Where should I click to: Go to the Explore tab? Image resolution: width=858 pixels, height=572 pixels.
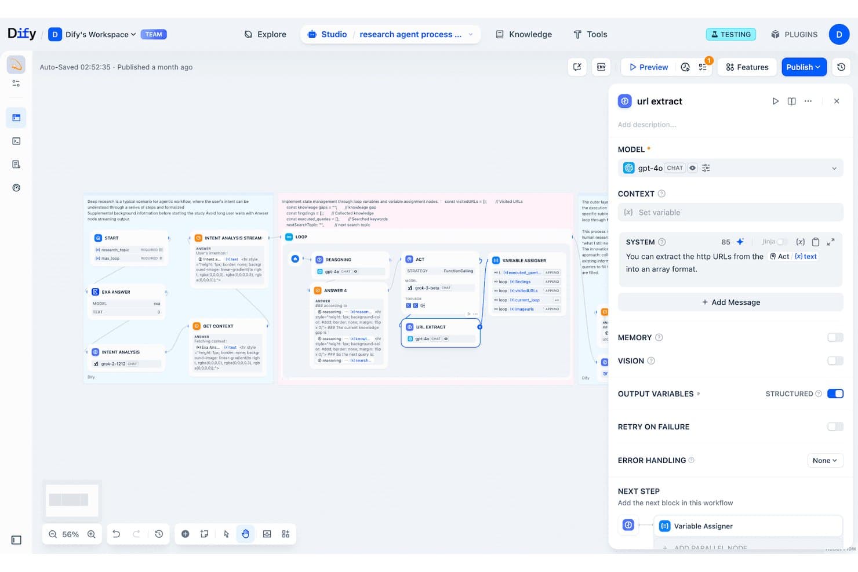click(266, 34)
